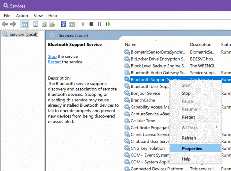Open the File menu
This screenshot has height=171, width=231.
click(x=7, y=15)
